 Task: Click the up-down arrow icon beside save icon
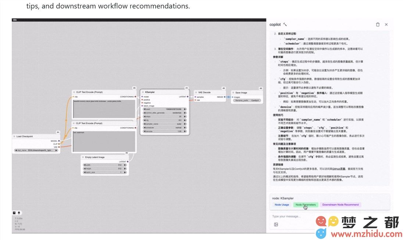(19, 213)
